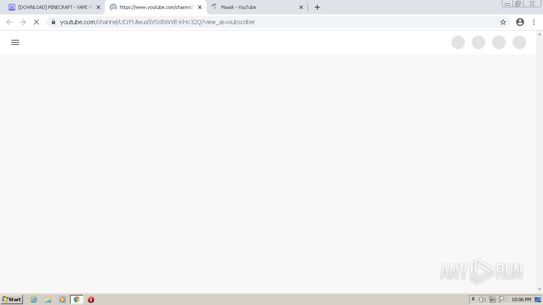This screenshot has width=543, height=305.
Task: Switch to the MINECRAFT - VAPE download tab
Action: (x=54, y=7)
